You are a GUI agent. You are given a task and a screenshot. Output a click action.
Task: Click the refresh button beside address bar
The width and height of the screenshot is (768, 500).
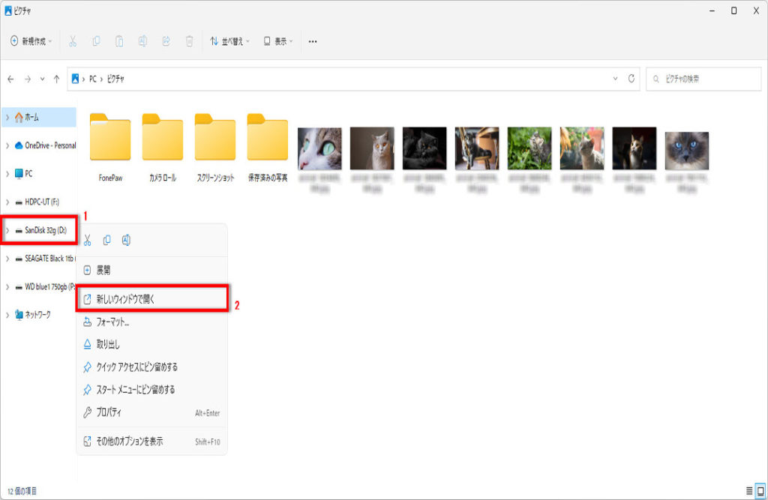pyautogui.click(x=631, y=79)
